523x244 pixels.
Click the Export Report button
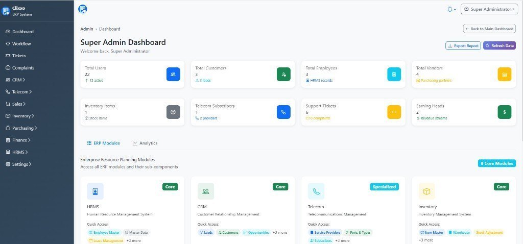pyautogui.click(x=463, y=45)
